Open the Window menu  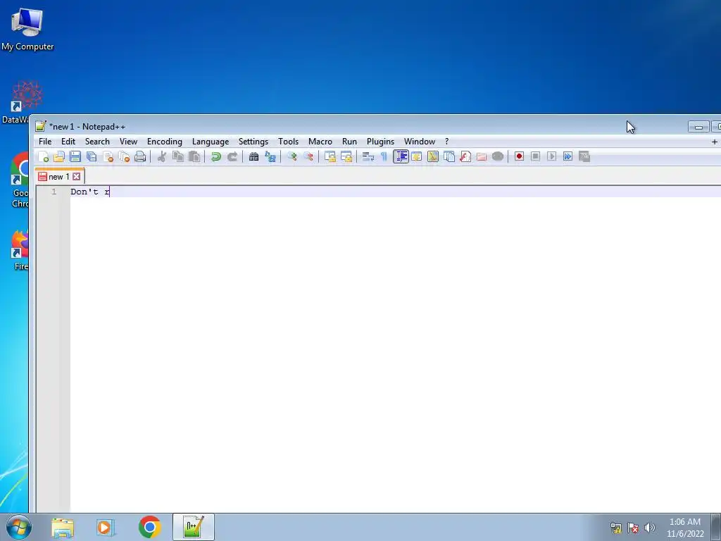tap(420, 141)
